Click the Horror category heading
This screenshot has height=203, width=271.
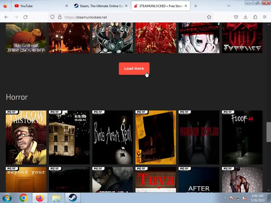click(x=17, y=97)
